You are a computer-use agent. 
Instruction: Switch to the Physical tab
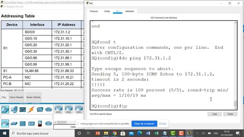pos(94,11)
